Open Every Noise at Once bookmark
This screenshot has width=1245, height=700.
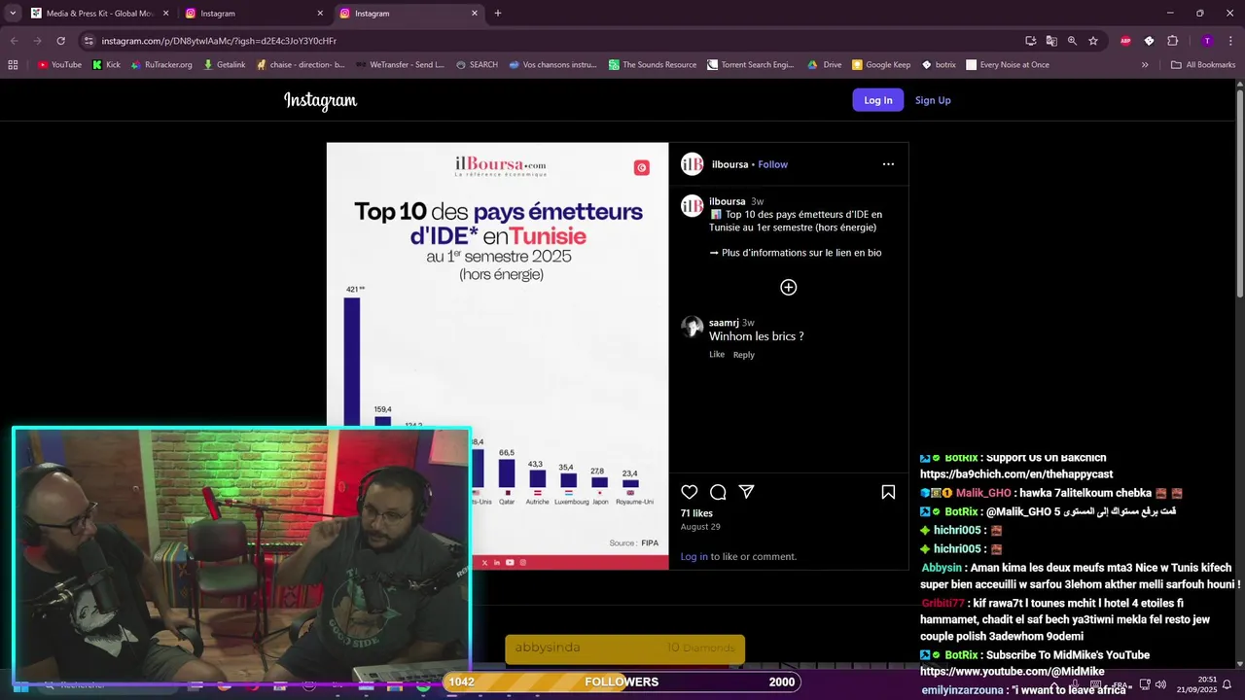click(1007, 65)
